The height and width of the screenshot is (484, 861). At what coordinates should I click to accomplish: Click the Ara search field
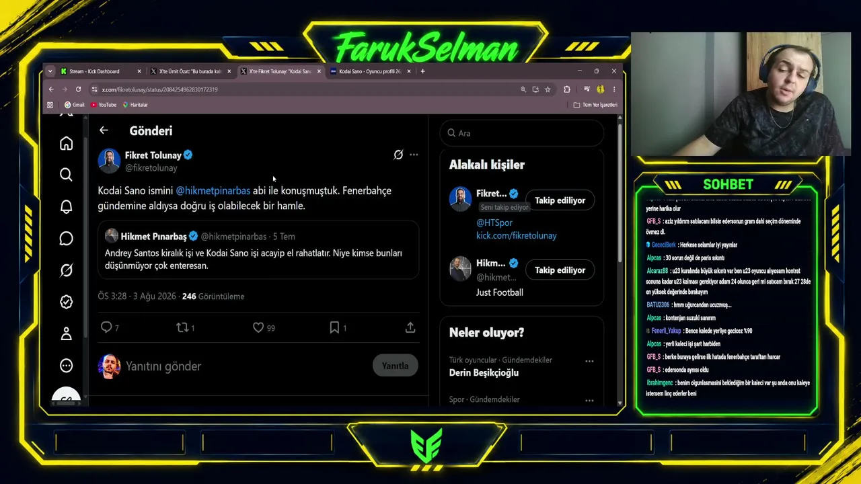pos(522,133)
